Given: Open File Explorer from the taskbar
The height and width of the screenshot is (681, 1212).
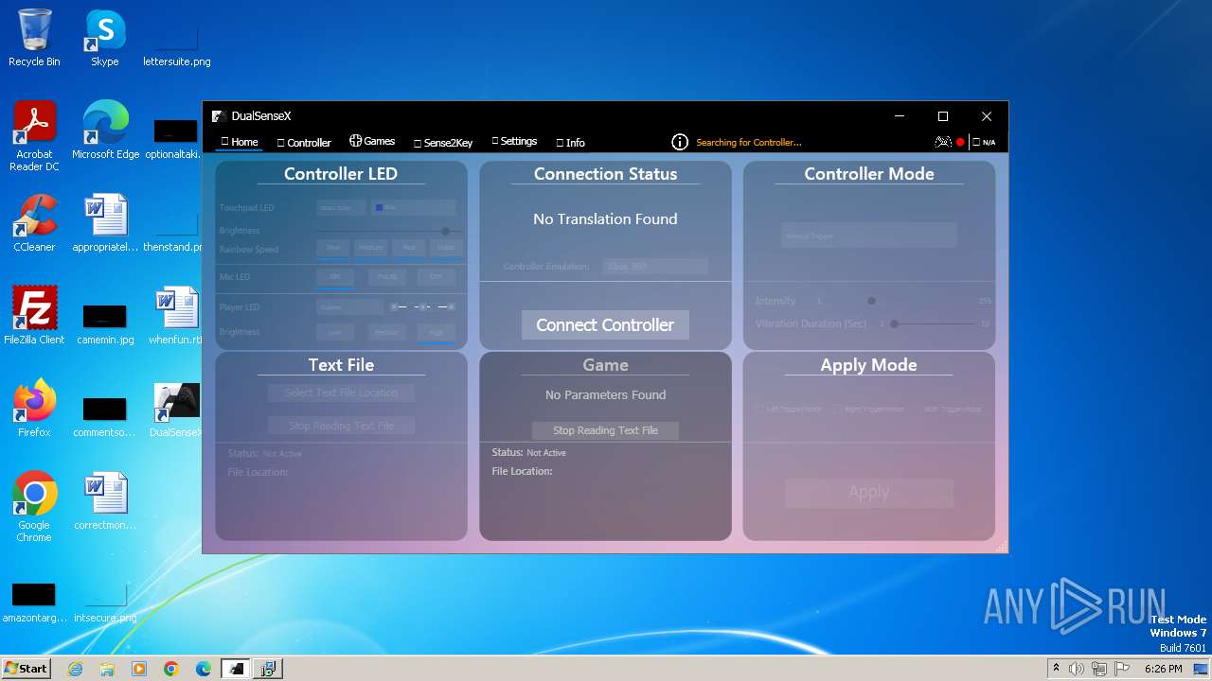Looking at the screenshot, I should coord(107,669).
